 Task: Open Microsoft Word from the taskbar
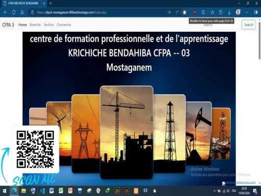[x=52, y=191]
